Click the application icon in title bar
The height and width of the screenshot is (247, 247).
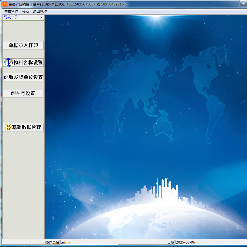click(5, 4)
